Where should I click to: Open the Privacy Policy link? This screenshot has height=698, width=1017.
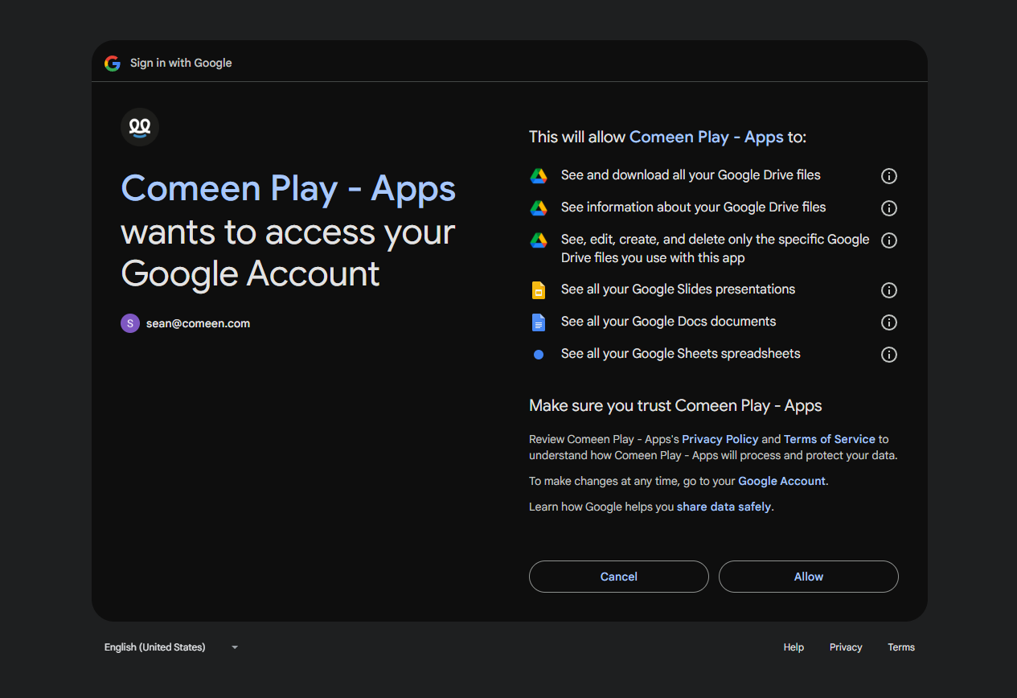click(720, 439)
